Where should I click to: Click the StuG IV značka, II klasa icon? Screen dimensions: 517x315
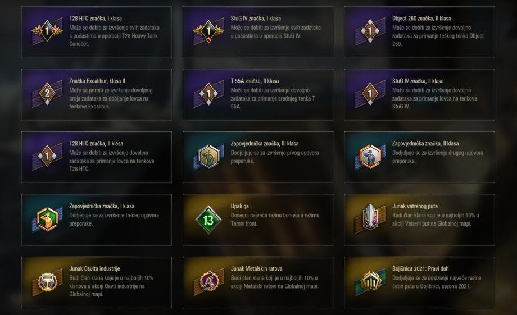pos(370,94)
